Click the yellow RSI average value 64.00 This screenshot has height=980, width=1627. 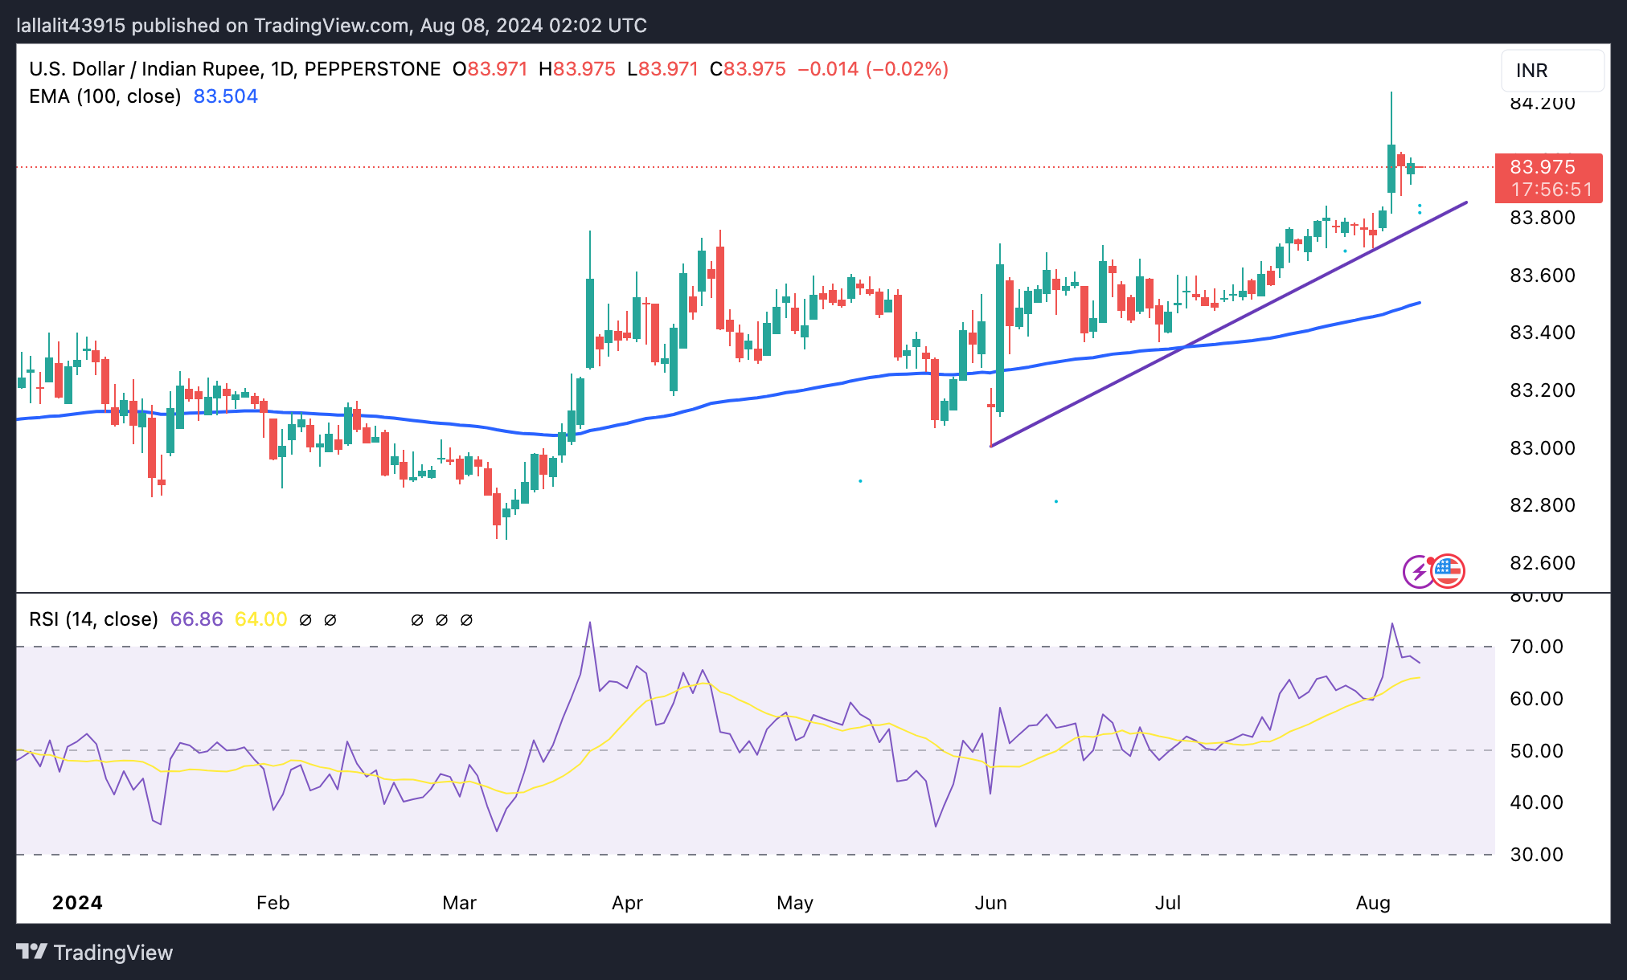pos(260,619)
